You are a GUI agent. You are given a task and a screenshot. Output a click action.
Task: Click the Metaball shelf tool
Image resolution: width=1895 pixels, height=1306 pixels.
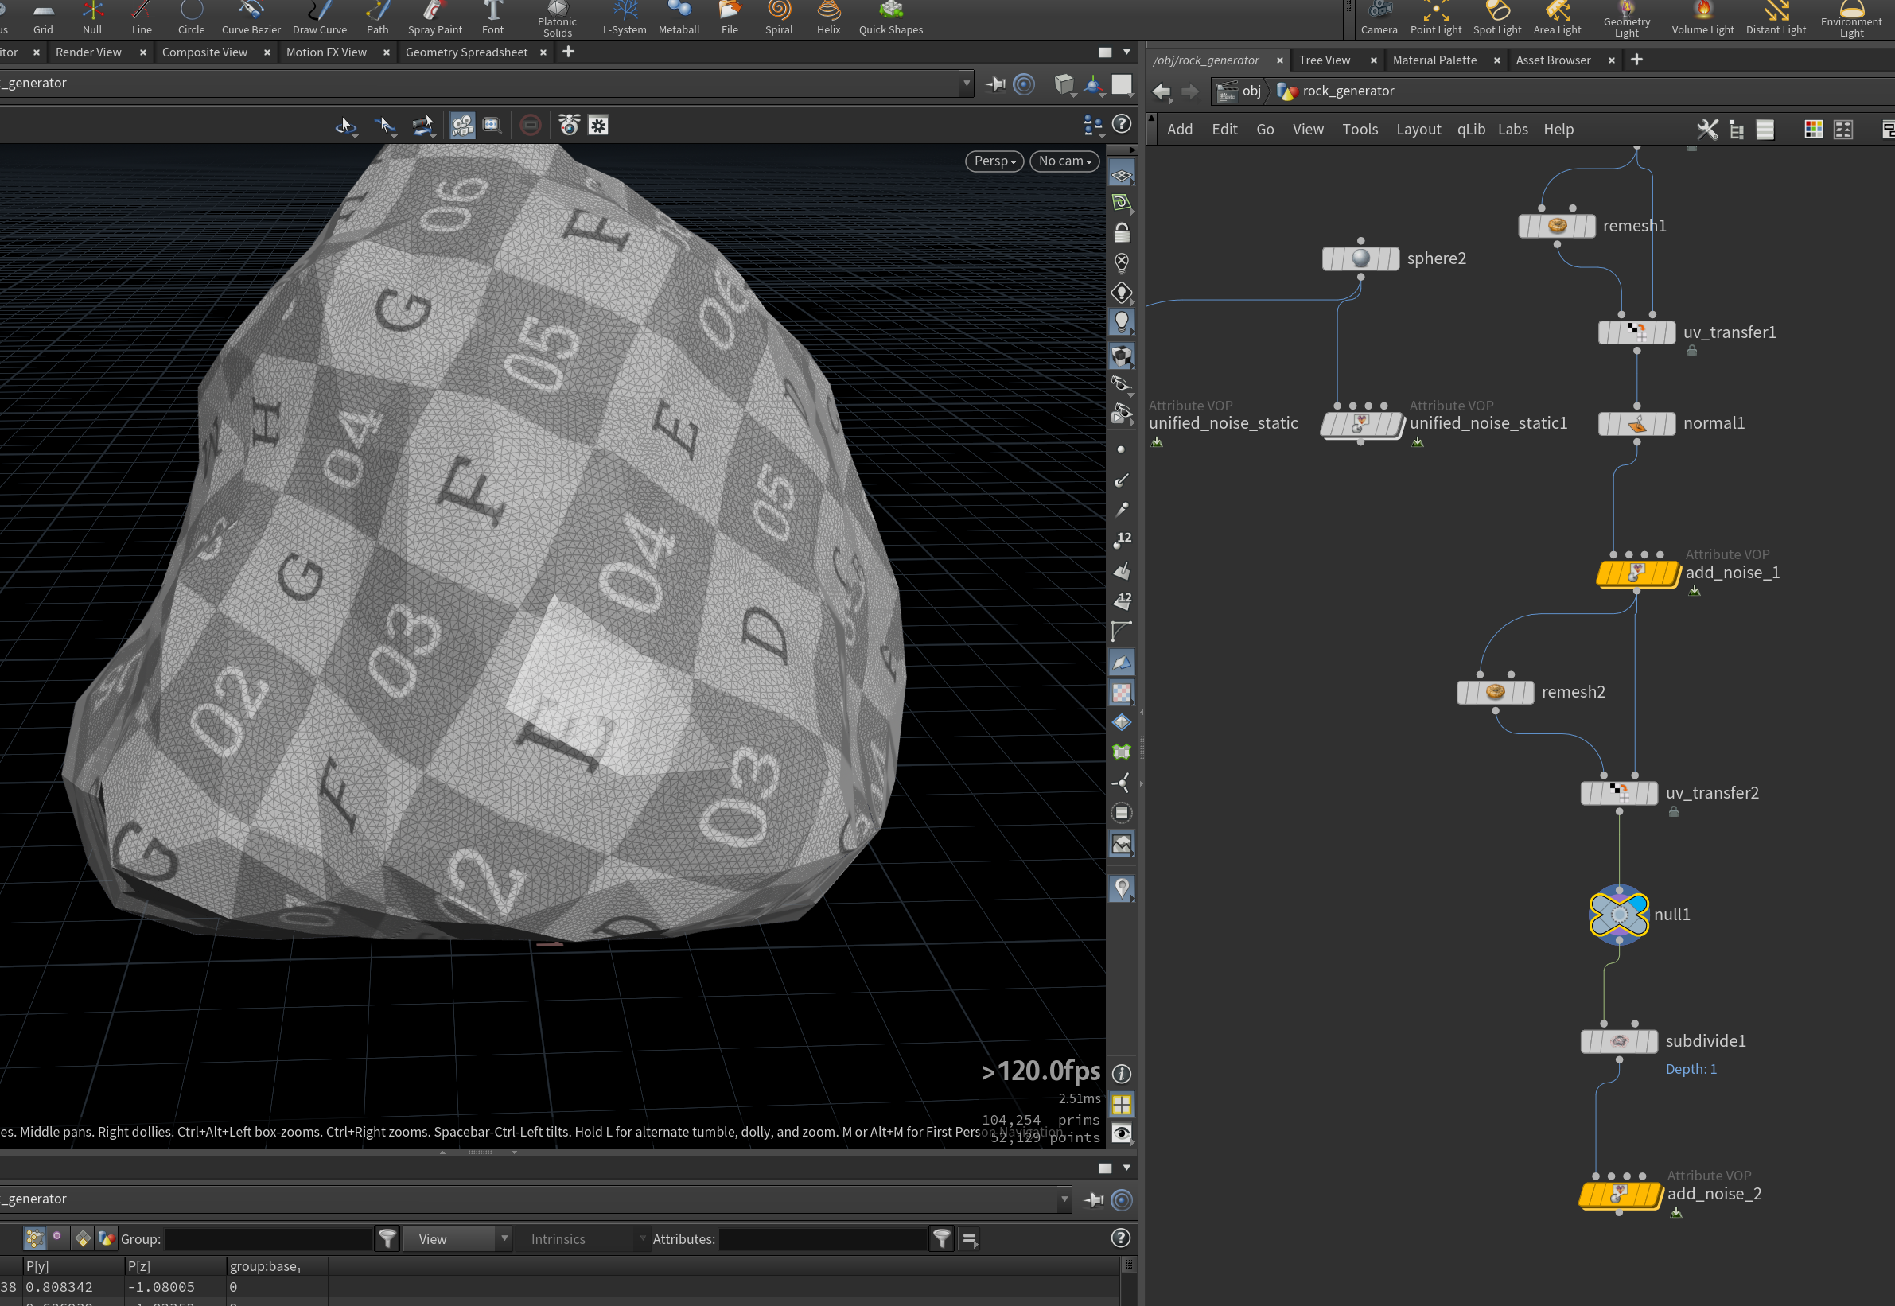tap(679, 18)
